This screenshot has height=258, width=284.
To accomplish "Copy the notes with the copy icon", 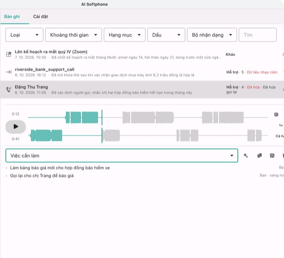I will (260, 155).
